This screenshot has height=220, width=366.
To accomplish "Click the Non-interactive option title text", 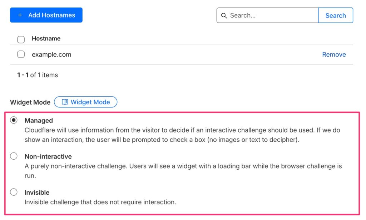I will (x=48, y=156).
